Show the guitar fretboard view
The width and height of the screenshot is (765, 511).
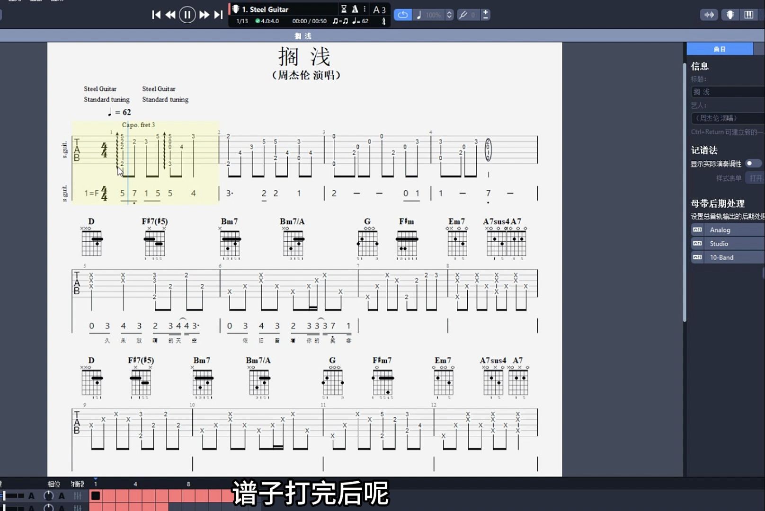(x=730, y=15)
